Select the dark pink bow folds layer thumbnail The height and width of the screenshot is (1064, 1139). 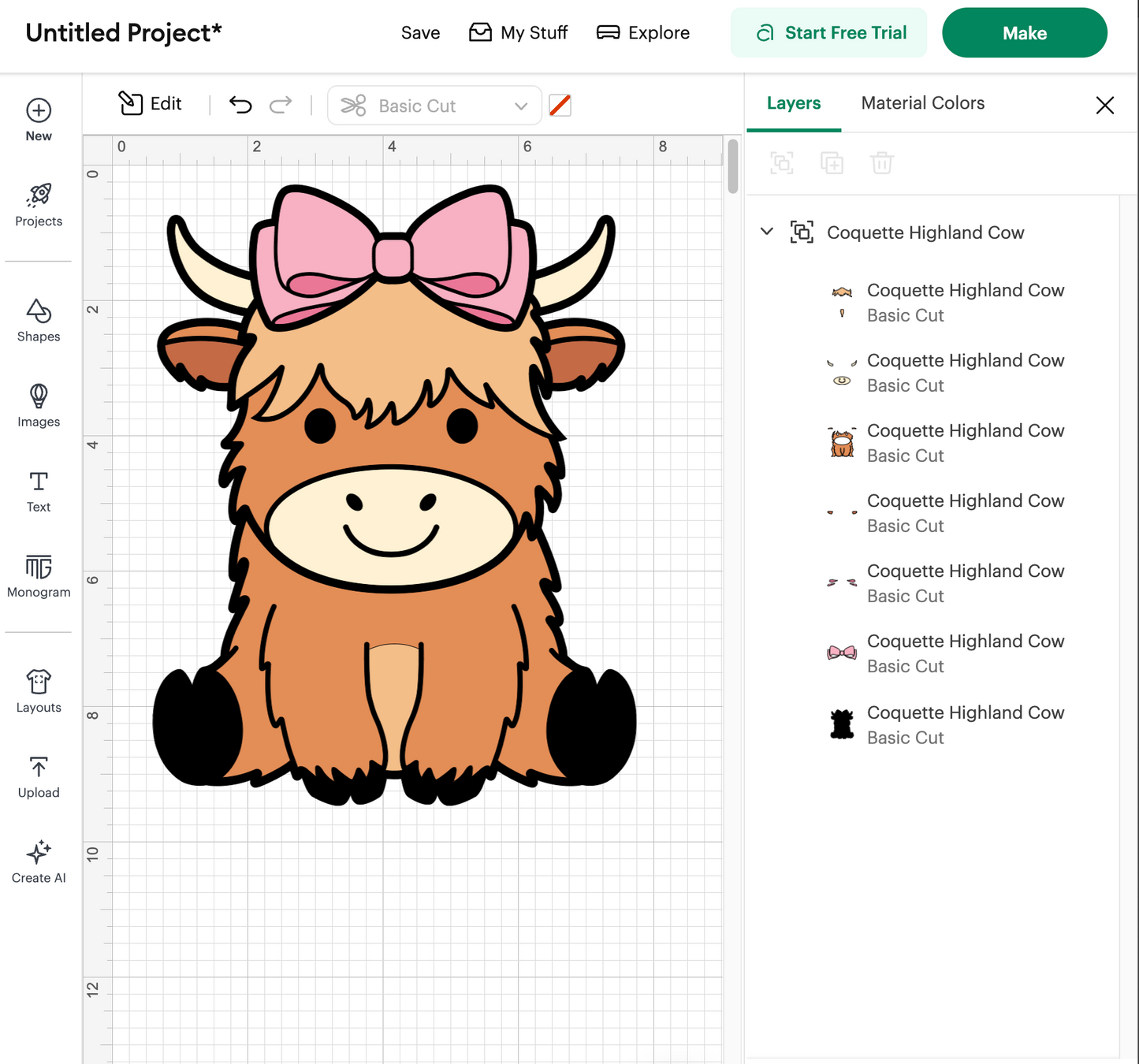pyautogui.click(x=842, y=582)
